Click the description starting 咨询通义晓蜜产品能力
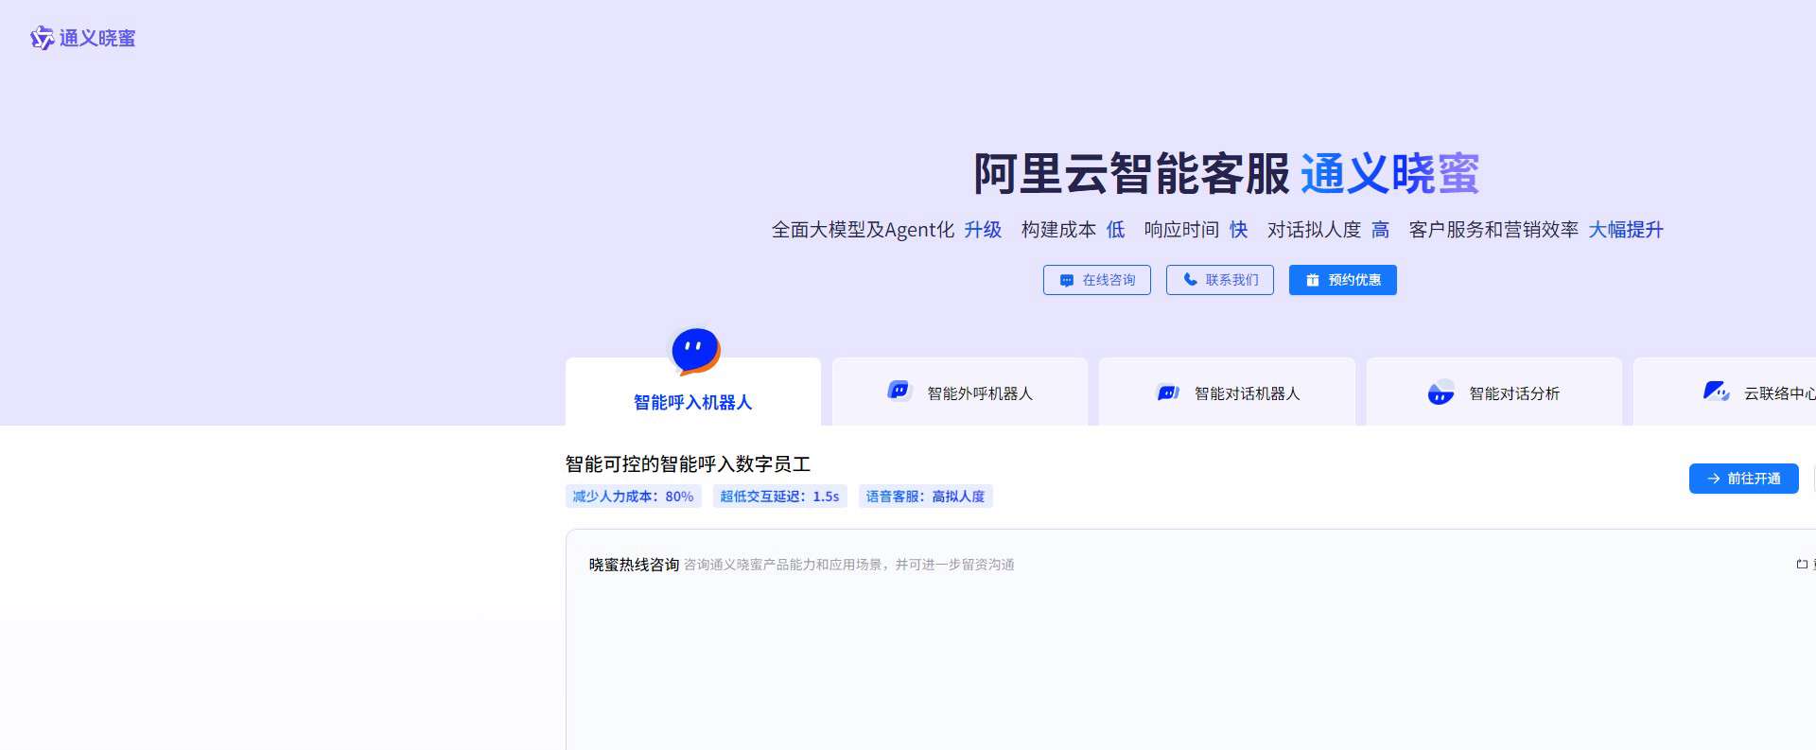The image size is (1816, 750). coord(849,565)
